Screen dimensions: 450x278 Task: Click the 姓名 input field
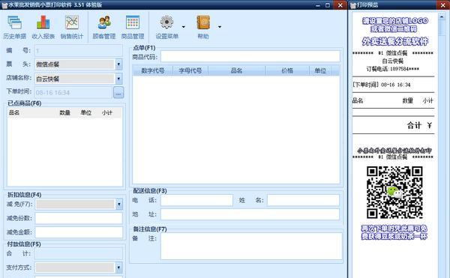tap(303, 200)
